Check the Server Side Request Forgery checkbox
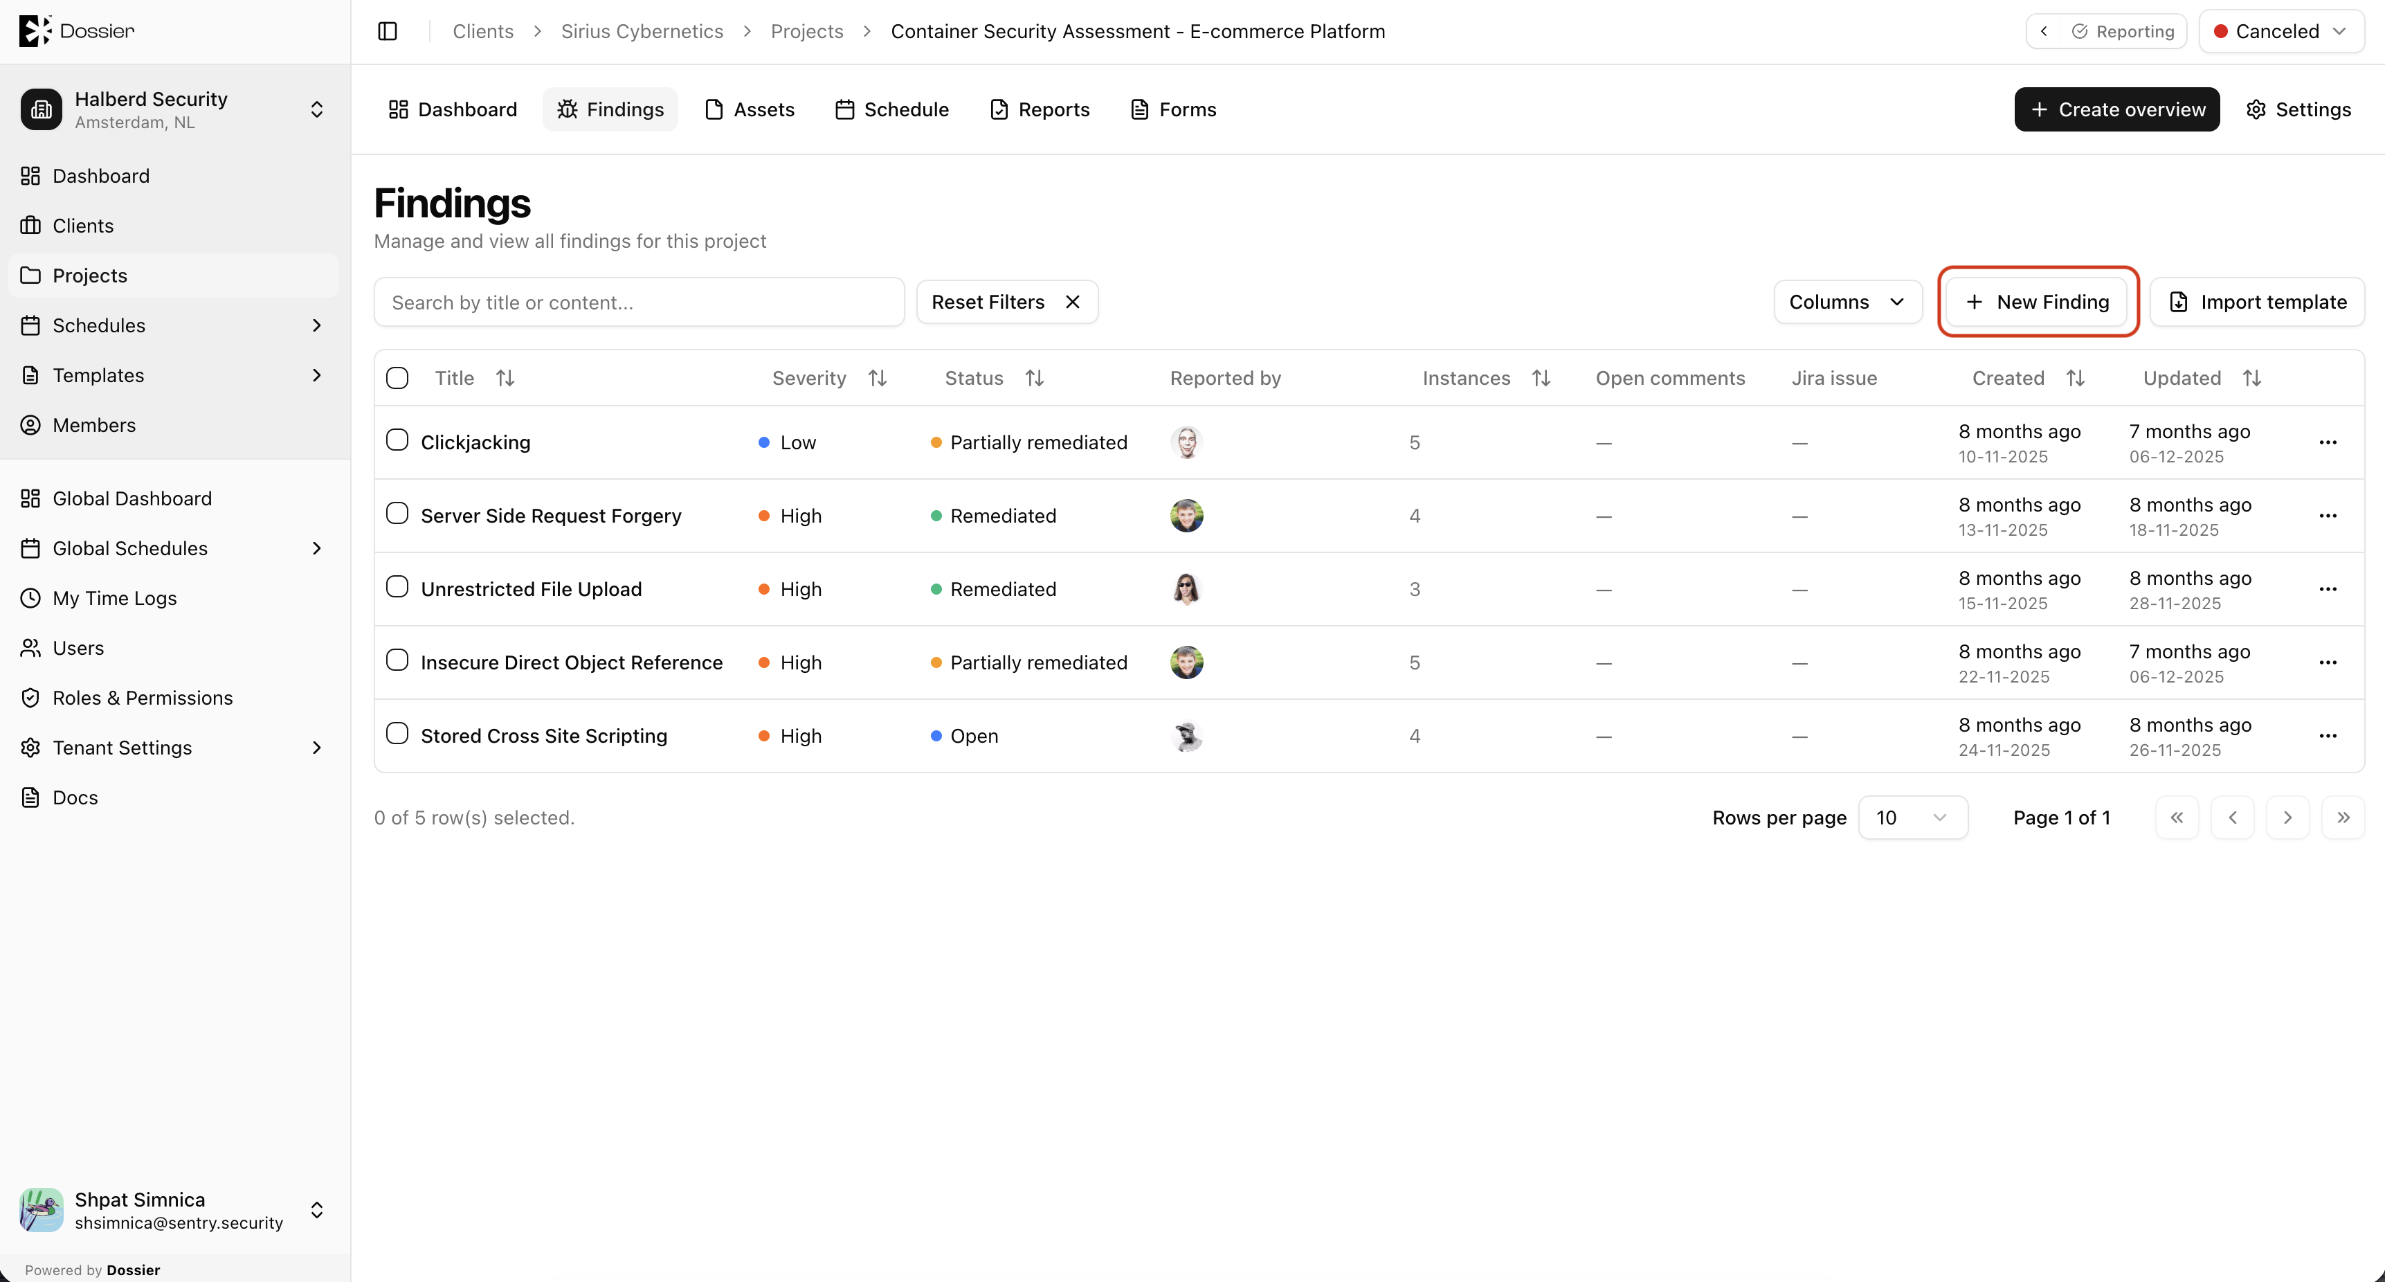The width and height of the screenshot is (2385, 1282). pyautogui.click(x=397, y=513)
